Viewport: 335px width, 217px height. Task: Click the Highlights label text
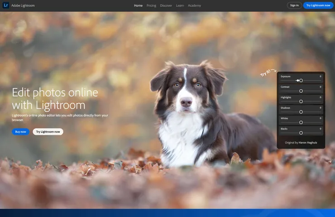[286, 97]
